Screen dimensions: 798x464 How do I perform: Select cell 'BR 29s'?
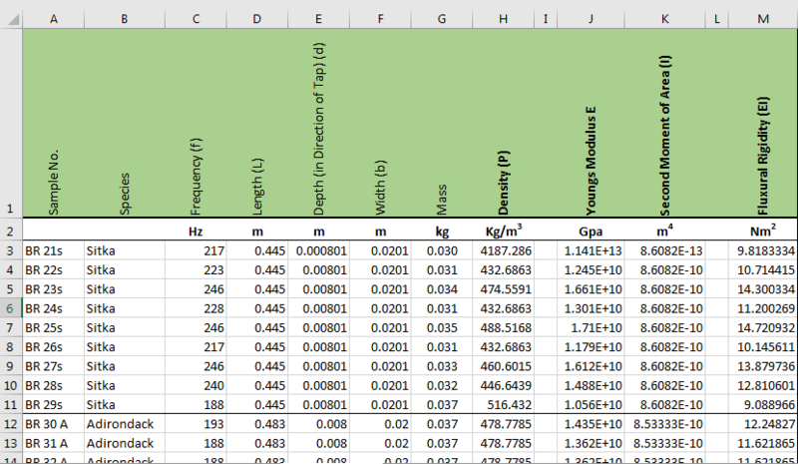[x=54, y=405]
